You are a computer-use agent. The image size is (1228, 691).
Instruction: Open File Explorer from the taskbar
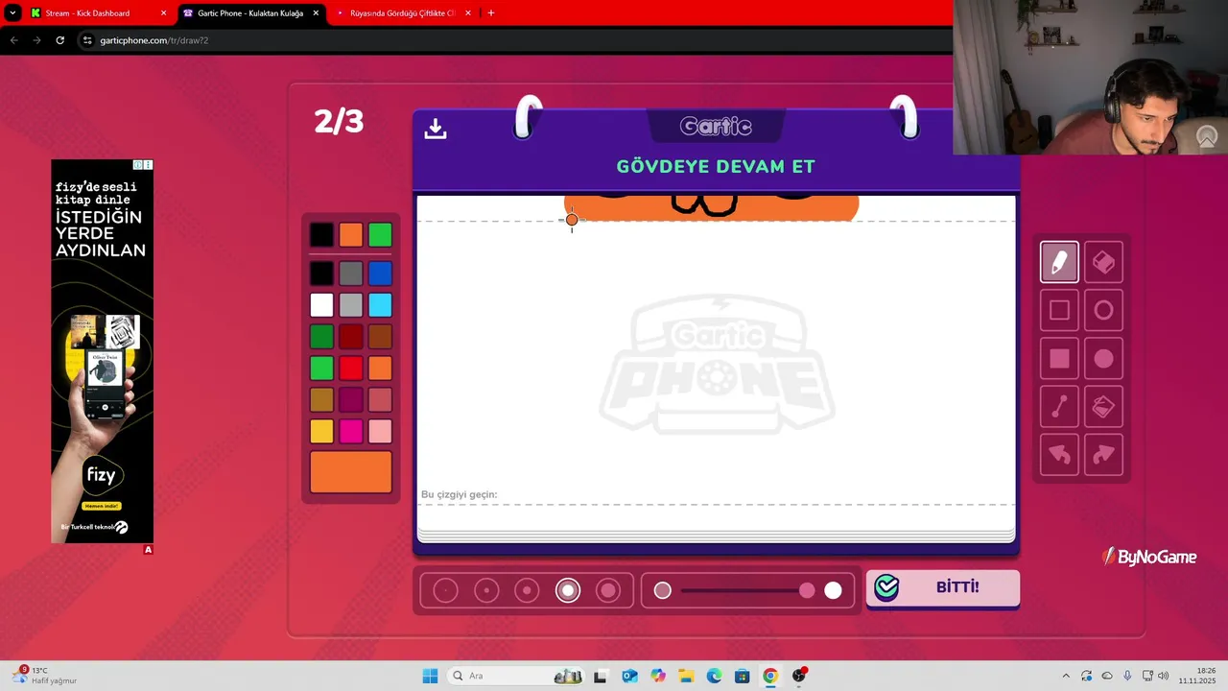coord(686,676)
